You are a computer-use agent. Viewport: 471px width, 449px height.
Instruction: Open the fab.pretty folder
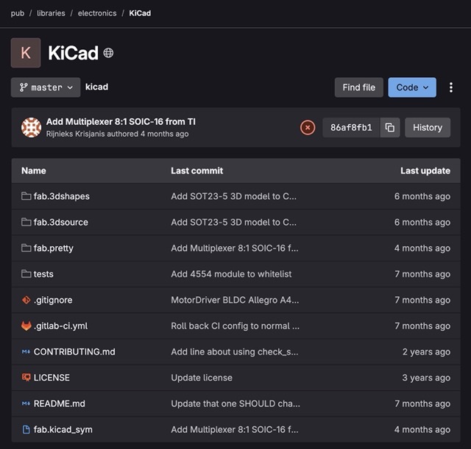(54, 248)
